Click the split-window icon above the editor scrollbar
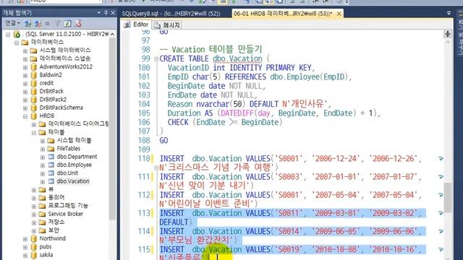Viewport: 463px width, 260px height. tap(448, 34)
